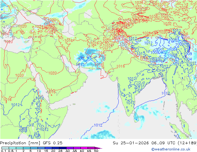Click the "25" legend value
Screen dimensions: 197x152
point(60,151)
